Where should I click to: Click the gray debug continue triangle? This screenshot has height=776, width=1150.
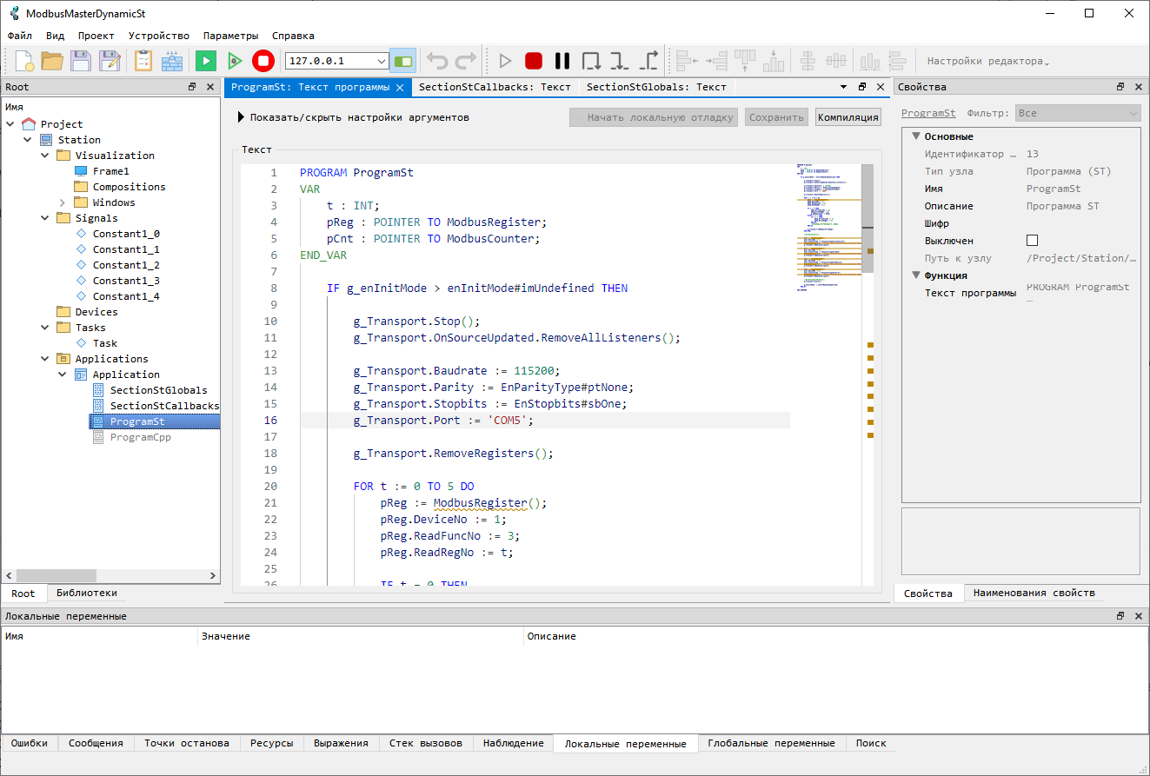[x=506, y=61]
